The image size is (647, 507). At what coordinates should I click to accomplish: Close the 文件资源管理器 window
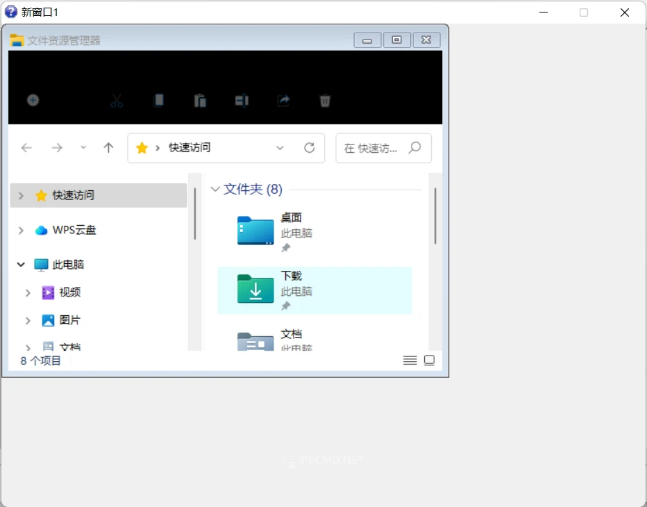click(426, 40)
